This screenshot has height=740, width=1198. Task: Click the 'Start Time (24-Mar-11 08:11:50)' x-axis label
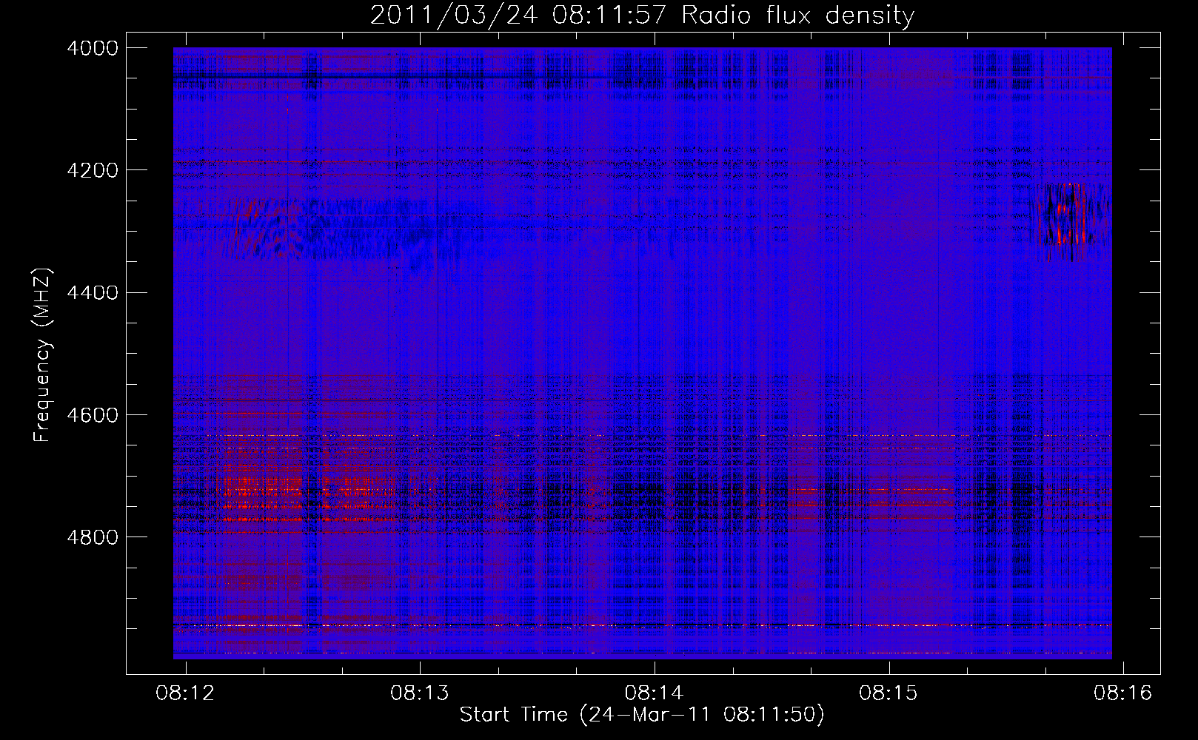point(642,715)
